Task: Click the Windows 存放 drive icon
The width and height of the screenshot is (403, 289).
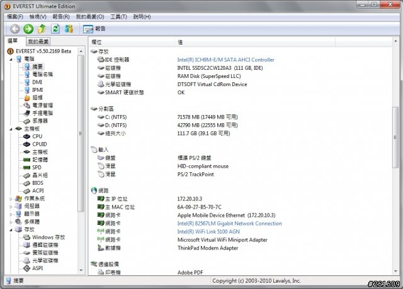Action: (26, 237)
